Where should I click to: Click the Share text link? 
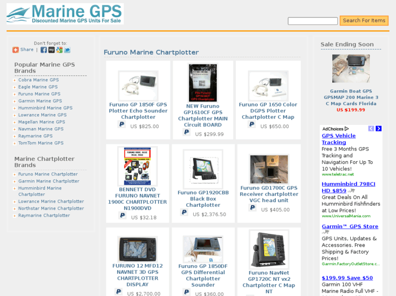(27, 49)
